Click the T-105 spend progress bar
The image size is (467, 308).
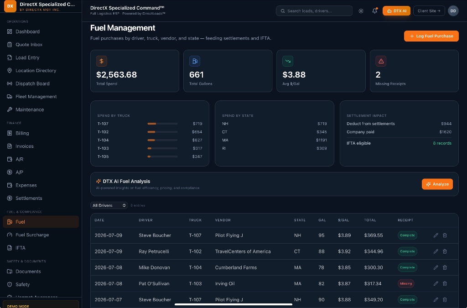point(162,157)
